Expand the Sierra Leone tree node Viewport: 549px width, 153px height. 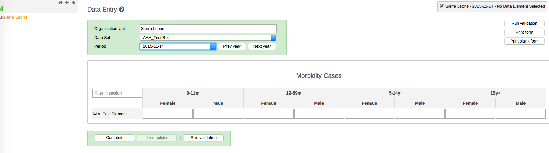[x=1, y=17]
